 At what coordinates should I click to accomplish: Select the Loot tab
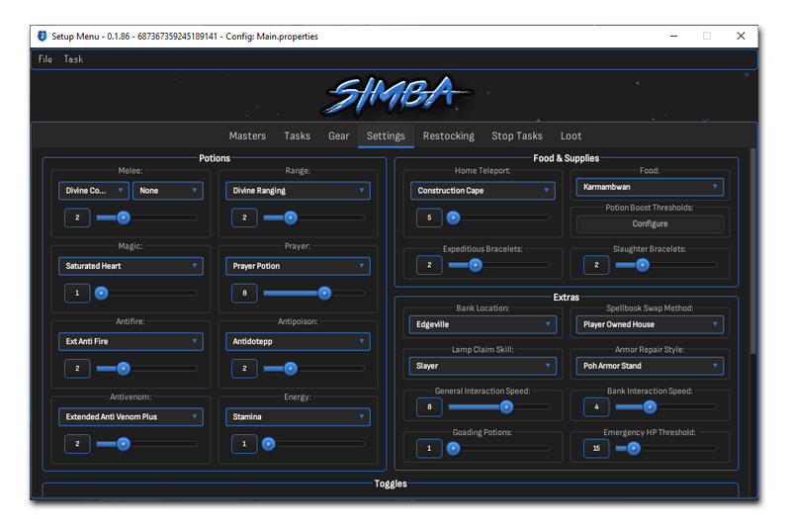tap(571, 136)
